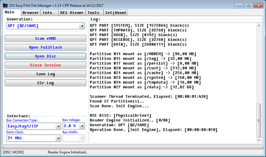The width and height of the screenshot is (266, 157).
Task: Click the Save Log button
Action: click(45, 74)
